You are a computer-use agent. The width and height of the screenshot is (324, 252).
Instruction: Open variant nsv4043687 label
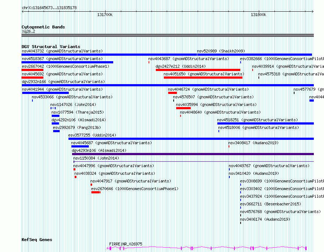coord(189,59)
